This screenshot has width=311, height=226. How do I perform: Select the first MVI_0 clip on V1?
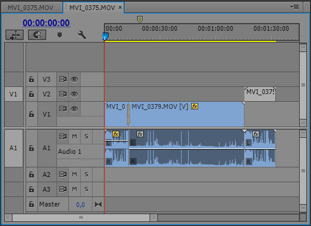point(116,114)
